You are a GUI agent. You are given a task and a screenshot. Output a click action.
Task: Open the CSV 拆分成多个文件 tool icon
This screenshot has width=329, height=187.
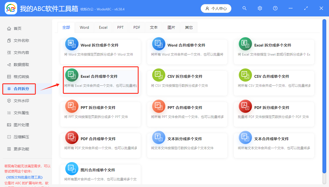click(158, 75)
